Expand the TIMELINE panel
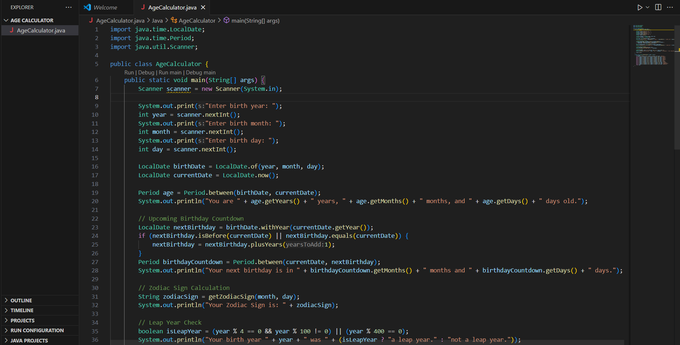The width and height of the screenshot is (680, 345). [x=22, y=310]
